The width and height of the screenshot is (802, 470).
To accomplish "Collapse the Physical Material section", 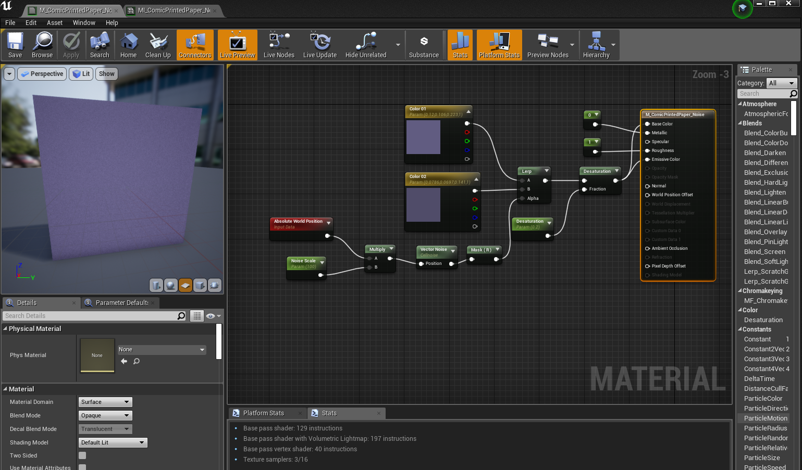I will 5,329.
